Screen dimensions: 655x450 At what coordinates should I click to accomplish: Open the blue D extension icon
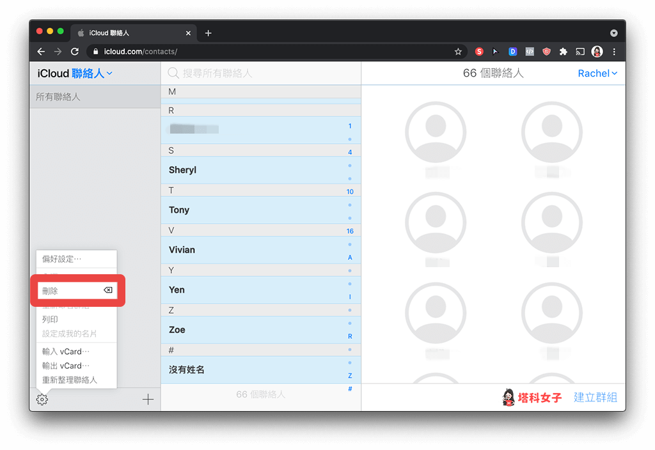click(512, 52)
